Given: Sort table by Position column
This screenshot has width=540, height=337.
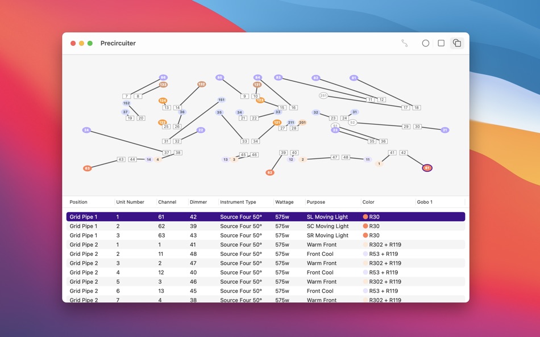Looking at the screenshot, I should [78, 202].
